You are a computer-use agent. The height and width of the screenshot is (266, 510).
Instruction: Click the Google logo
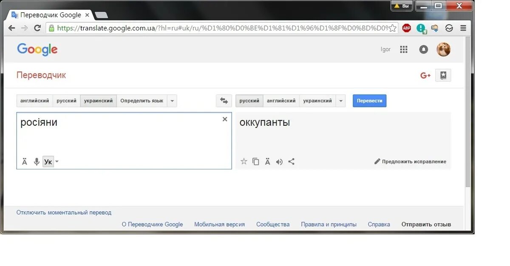[x=37, y=50]
